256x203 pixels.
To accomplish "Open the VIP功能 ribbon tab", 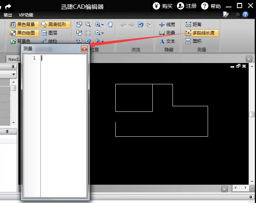I will 26,15.
